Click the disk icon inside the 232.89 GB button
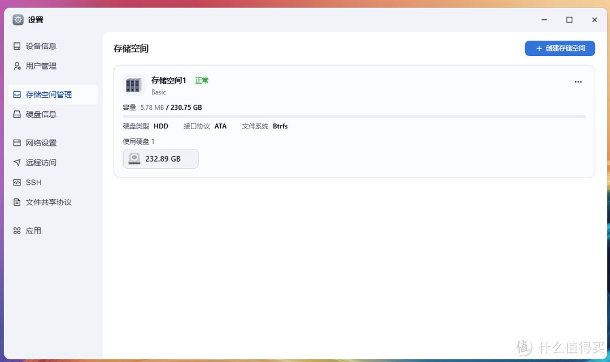 pos(134,158)
